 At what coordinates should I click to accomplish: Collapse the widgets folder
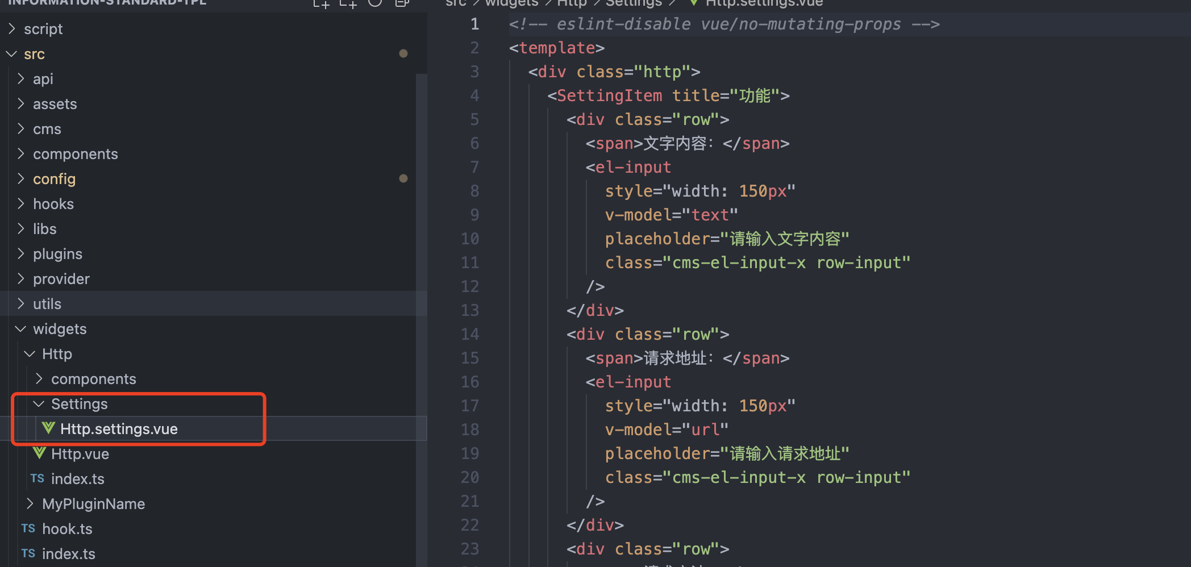pyautogui.click(x=21, y=329)
